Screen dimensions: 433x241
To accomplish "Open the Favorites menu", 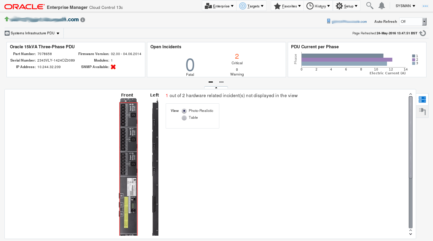I will [x=287, y=6].
